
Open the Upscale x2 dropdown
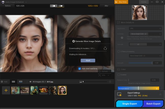[145, 44]
